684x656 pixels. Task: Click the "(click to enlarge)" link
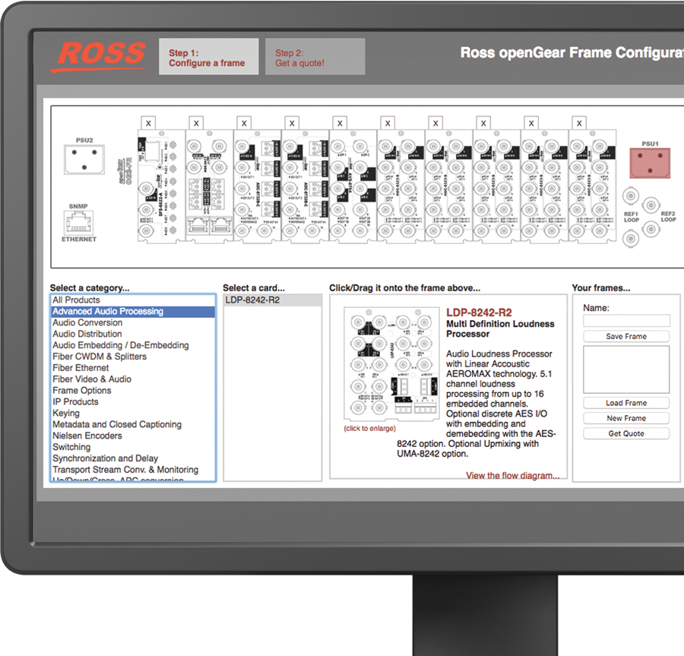[x=370, y=428]
